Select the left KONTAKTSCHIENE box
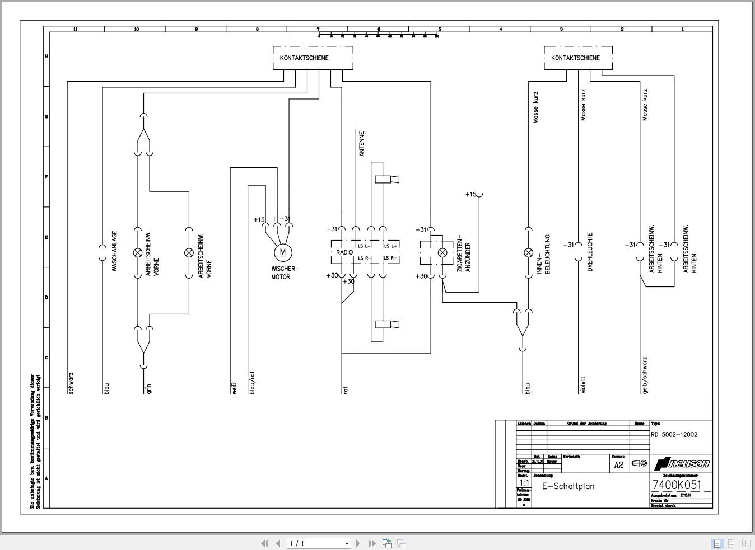 click(313, 57)
